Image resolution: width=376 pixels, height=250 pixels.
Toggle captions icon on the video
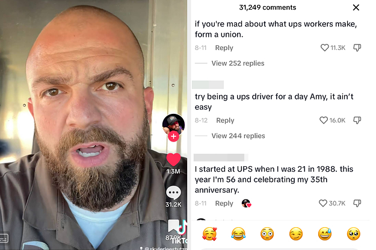[4, 238]
